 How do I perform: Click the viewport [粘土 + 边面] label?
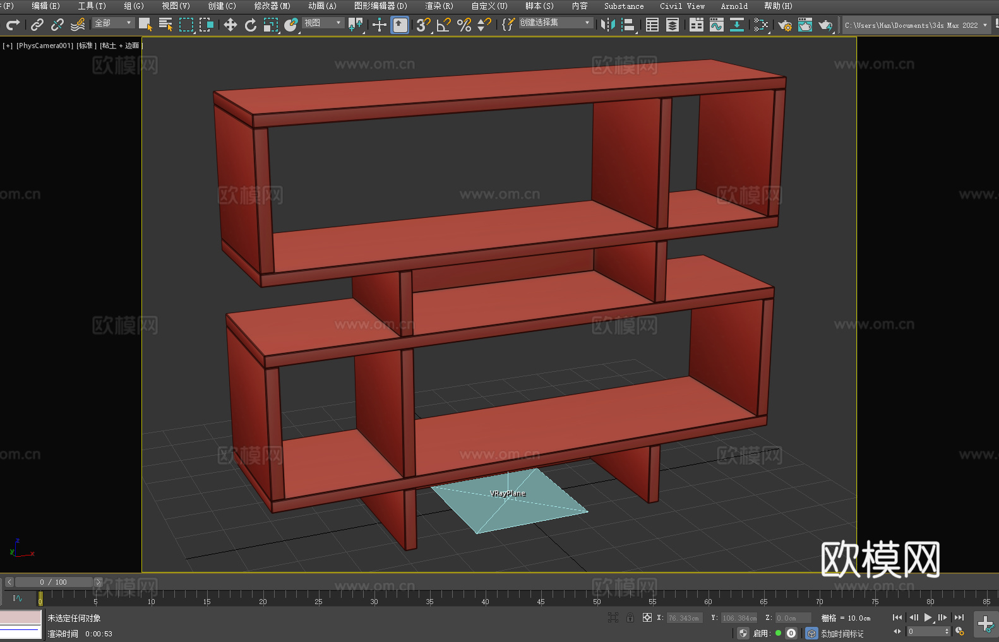[121, 45]
